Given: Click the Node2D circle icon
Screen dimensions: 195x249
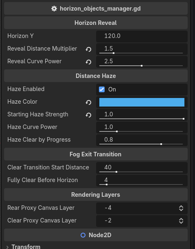Looking at the screenshot, I should pos(83,235).
